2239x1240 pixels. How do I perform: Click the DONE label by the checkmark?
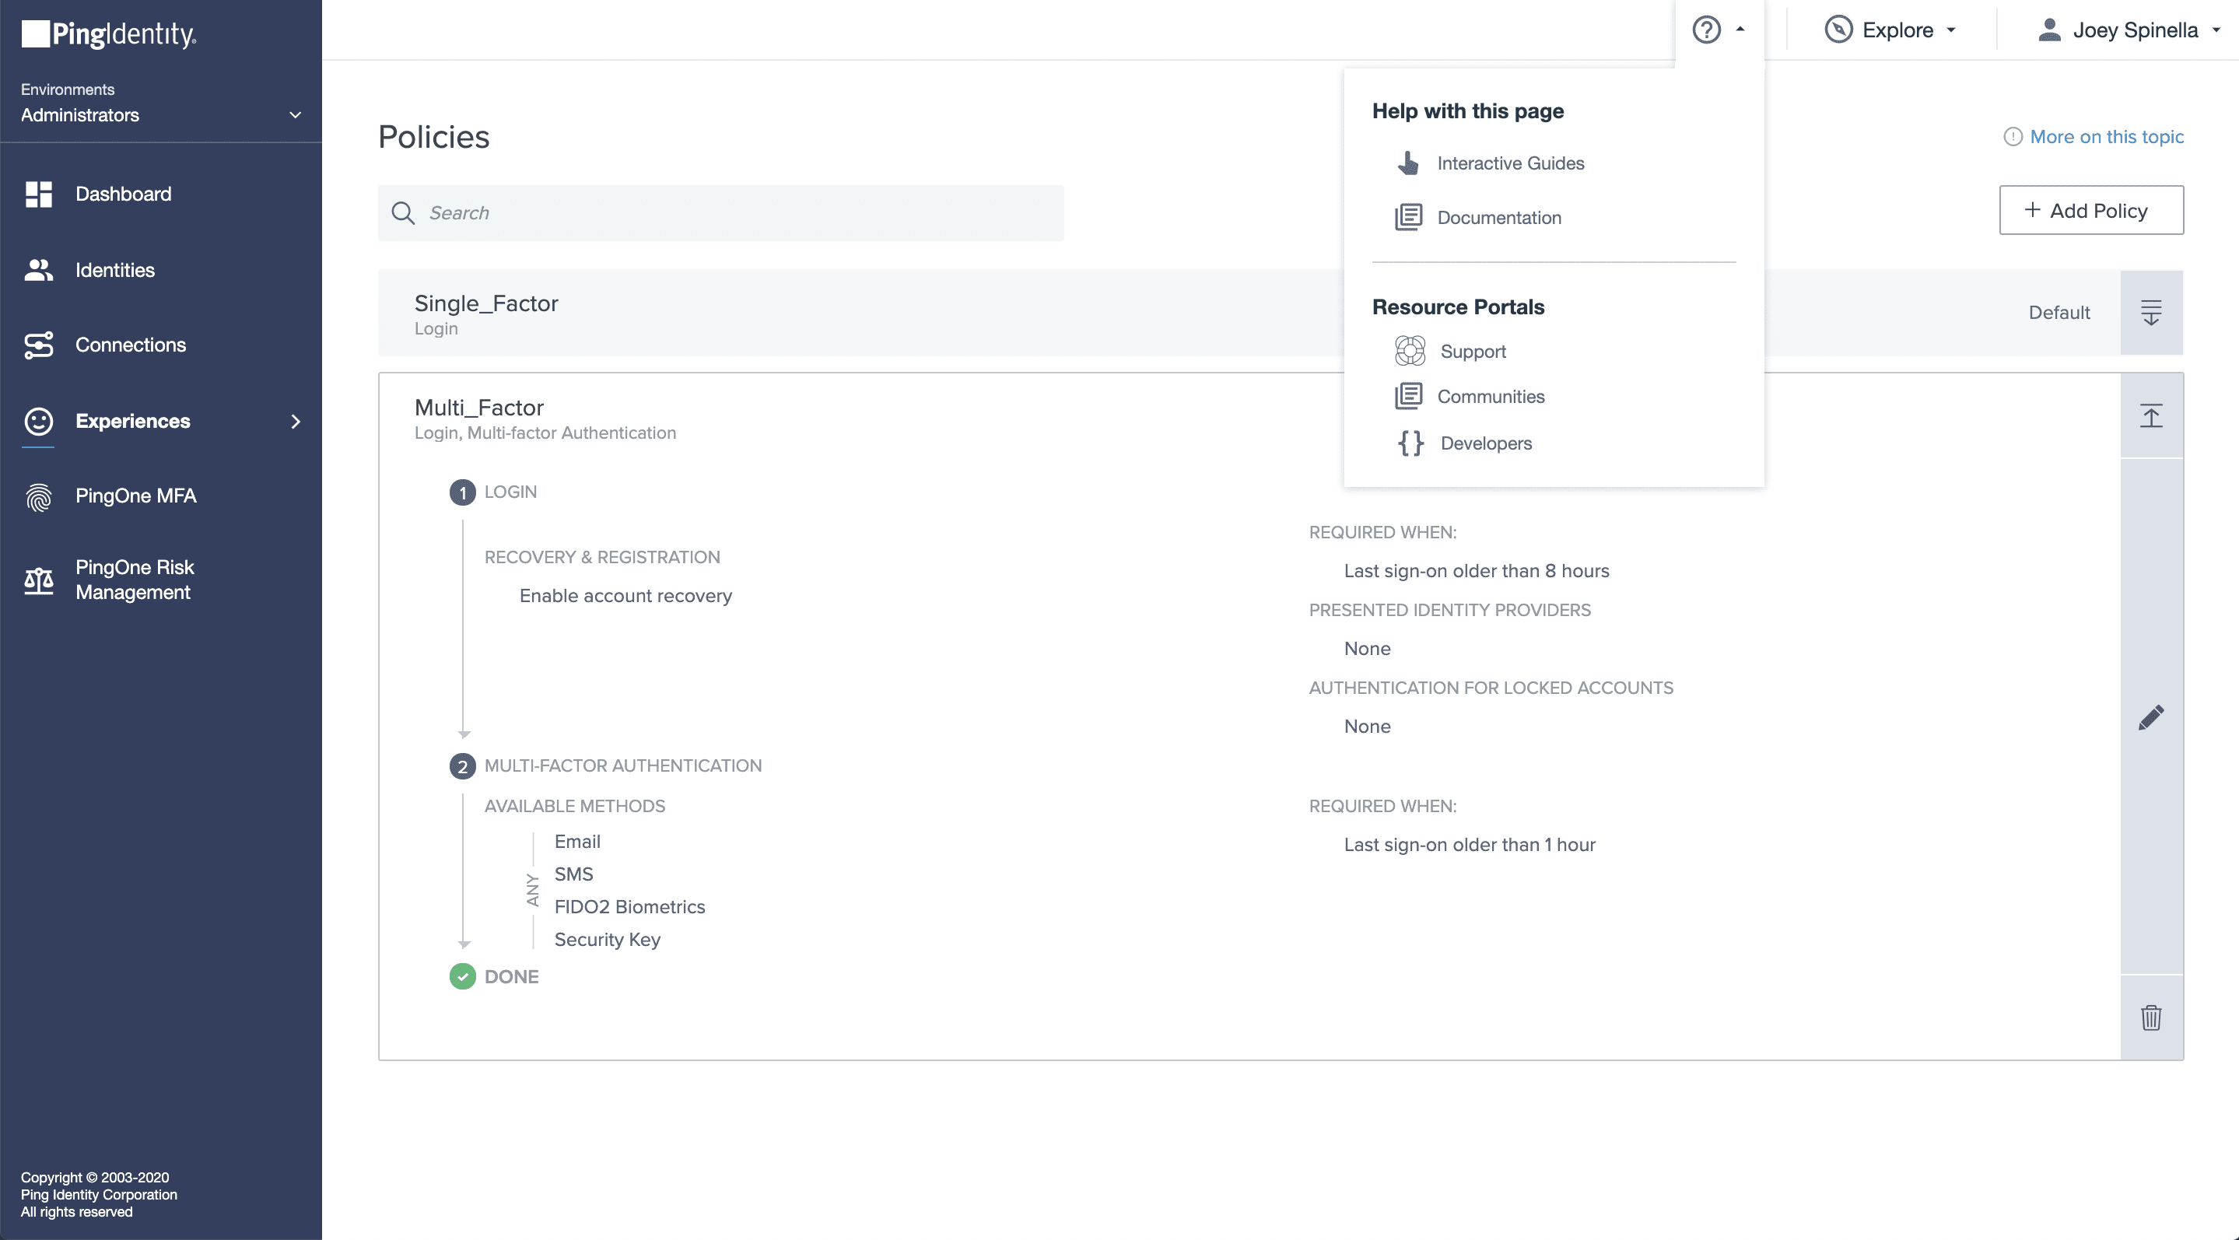tap(511, 977)
